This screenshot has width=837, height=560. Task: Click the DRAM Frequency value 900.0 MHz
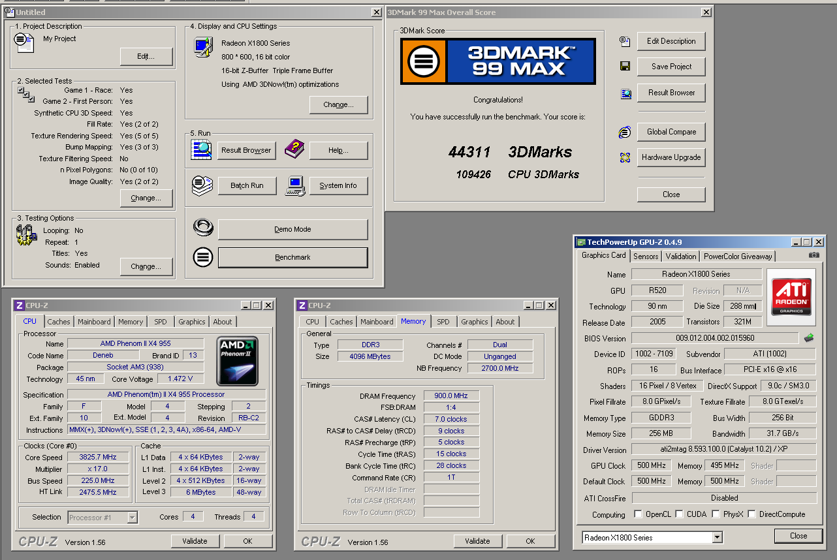click(x=451, y=396)
